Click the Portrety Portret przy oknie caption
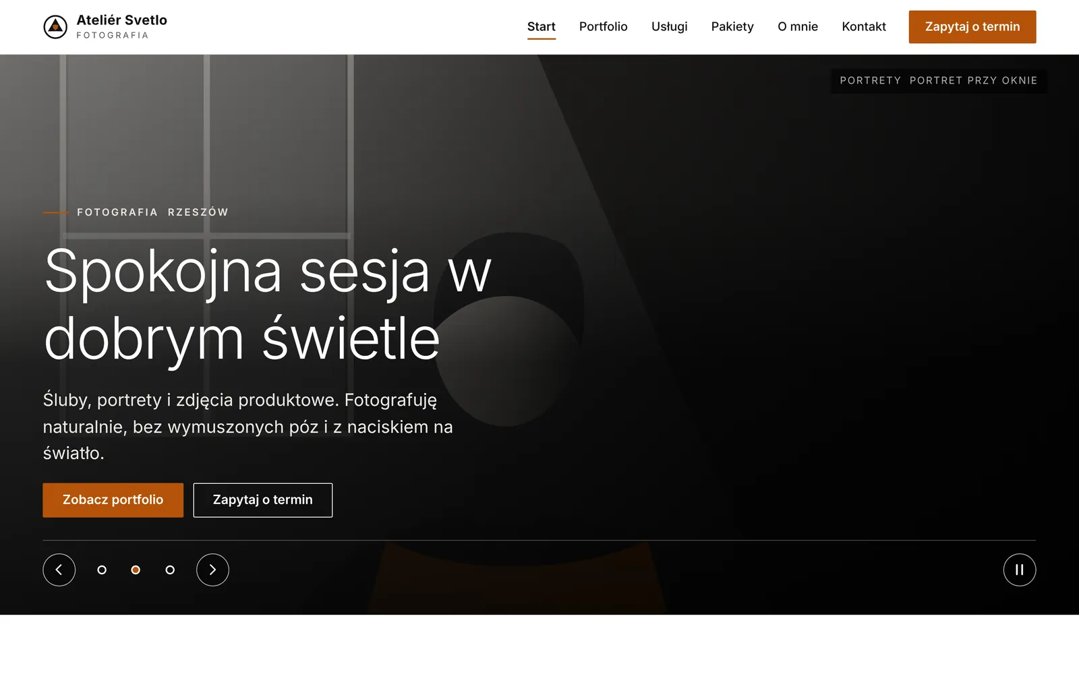The height and width of the screenshot is (674, 1079). coord(939,81)
